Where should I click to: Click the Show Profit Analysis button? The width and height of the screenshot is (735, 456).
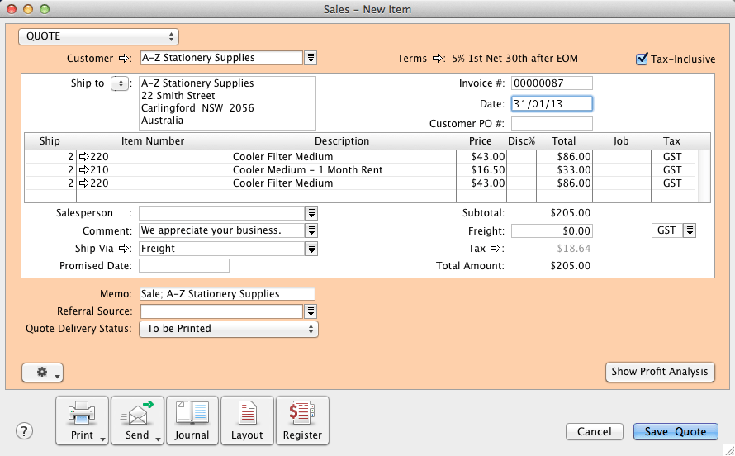tap(660, 372)
